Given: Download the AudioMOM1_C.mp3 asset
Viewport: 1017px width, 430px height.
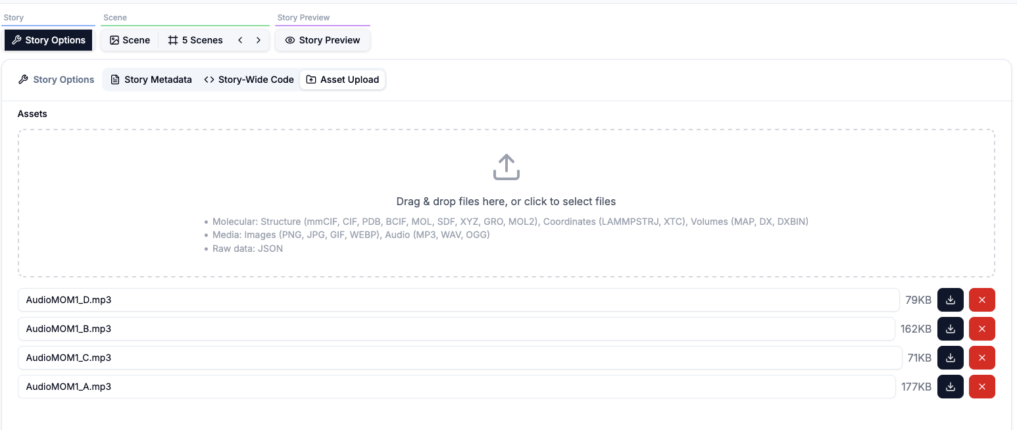Looking at the screenshot, I should point(950,358).
